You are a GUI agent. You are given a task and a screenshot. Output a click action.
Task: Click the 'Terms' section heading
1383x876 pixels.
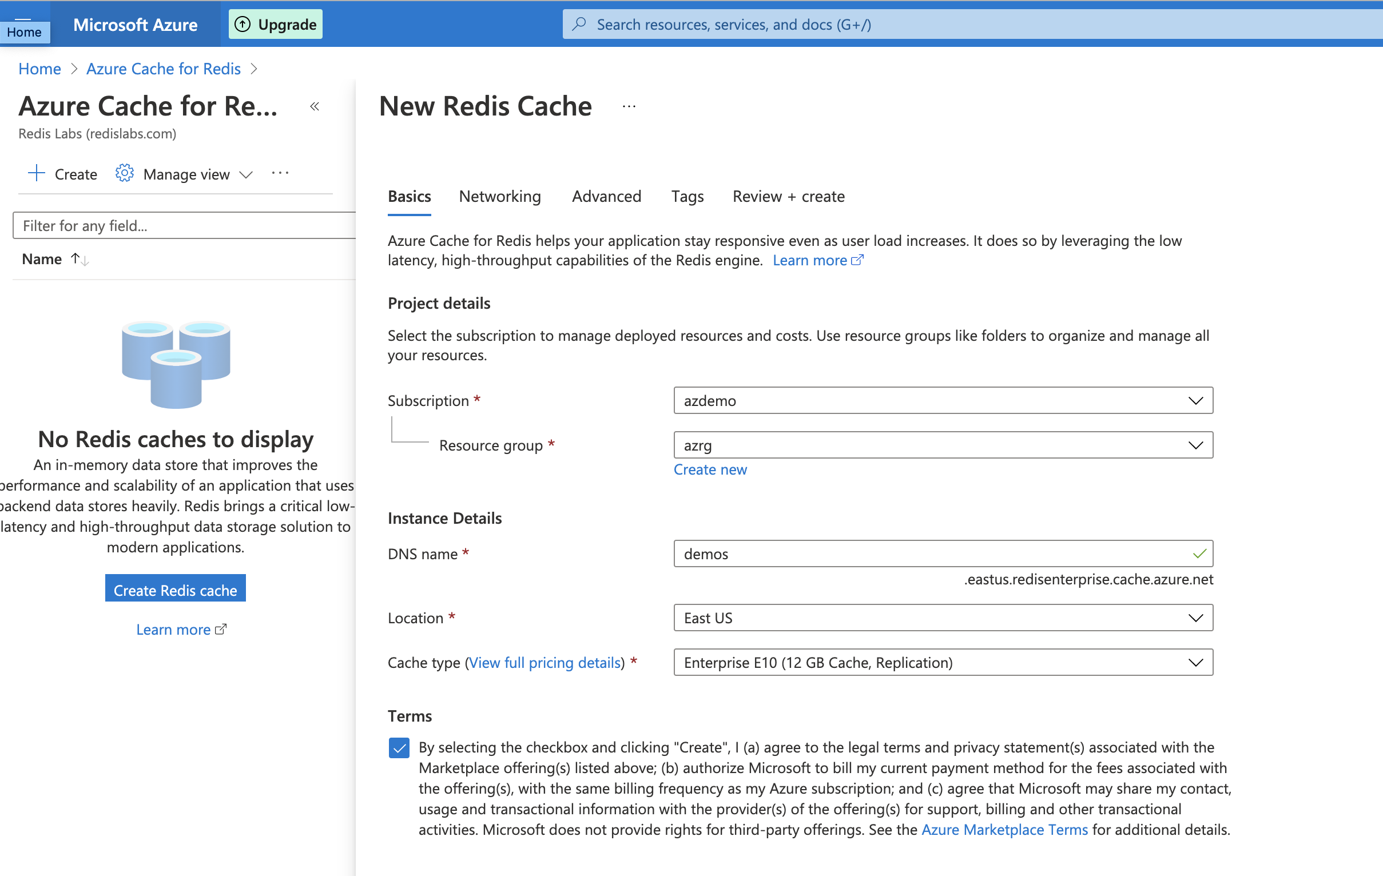tap(410, 716)
